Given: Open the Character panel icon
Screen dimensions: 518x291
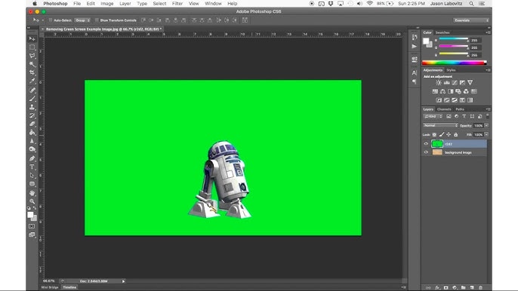Looking at the screenshot, I should [415, 72].
